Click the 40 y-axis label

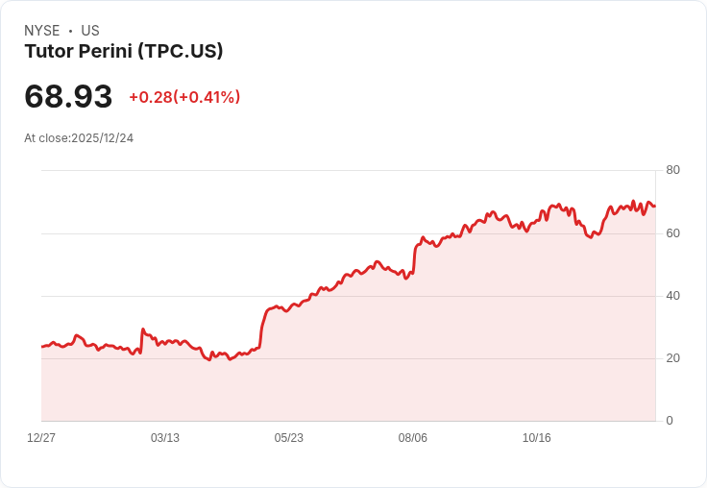672,296
